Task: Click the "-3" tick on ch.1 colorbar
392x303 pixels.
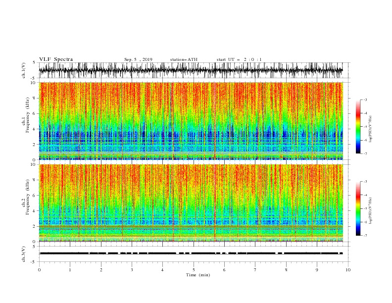Action: point(365,100)
